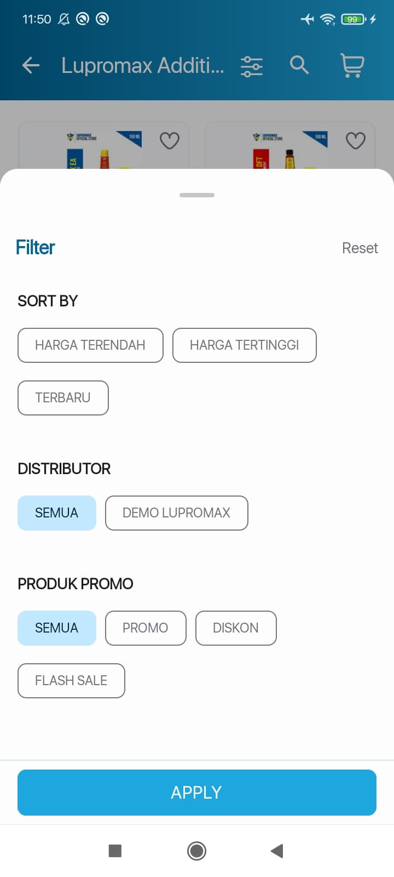
Task: Enable the FLASH SALE filter
Action: [71, 681]
